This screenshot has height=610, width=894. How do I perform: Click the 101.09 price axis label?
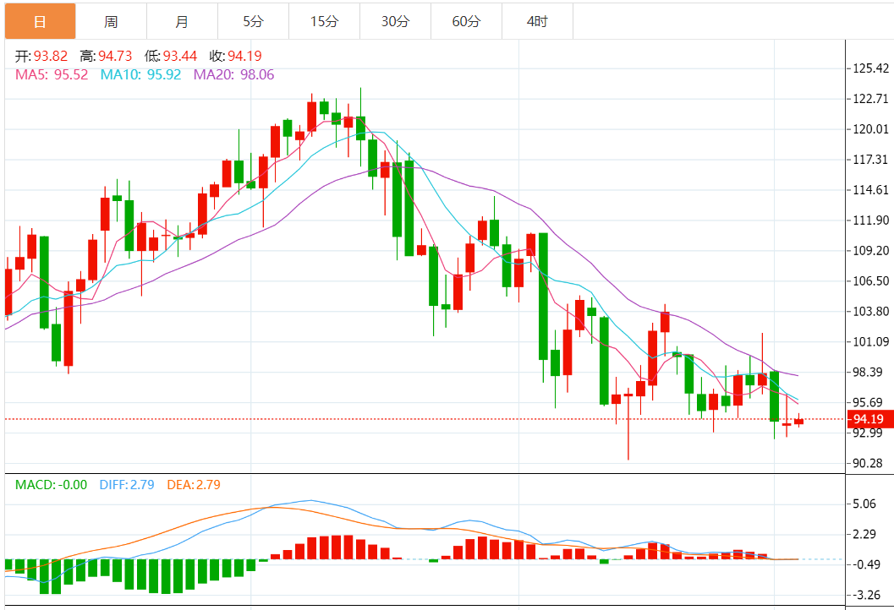870,341
